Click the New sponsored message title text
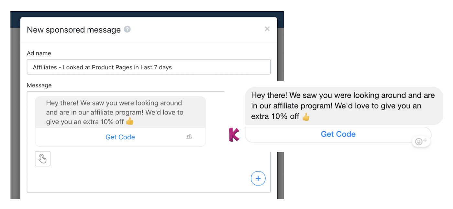 coord(74,30)
